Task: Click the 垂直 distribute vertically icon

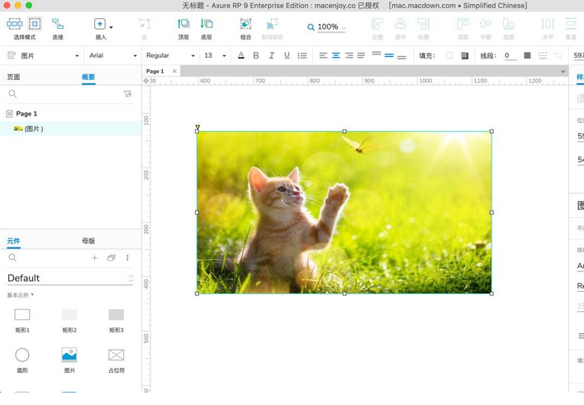Action: [571, 24]
